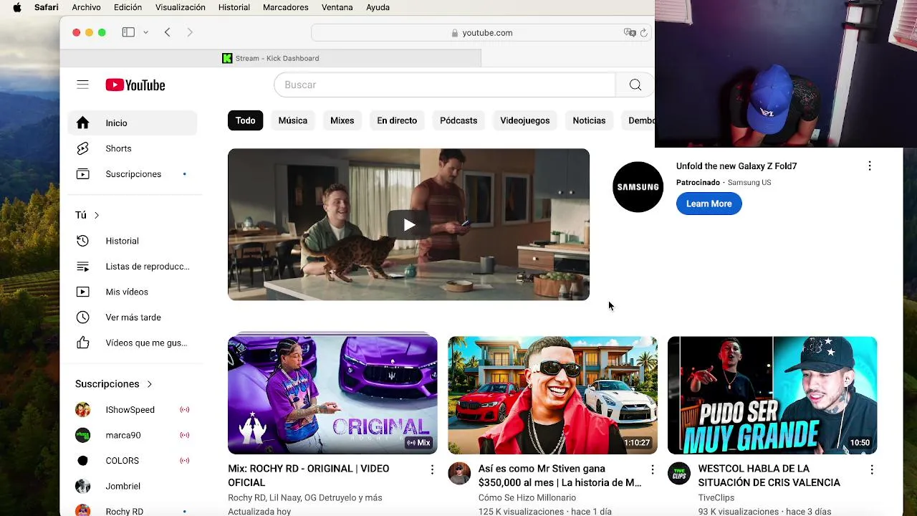Select the Todo filter chip

[245, 120]
